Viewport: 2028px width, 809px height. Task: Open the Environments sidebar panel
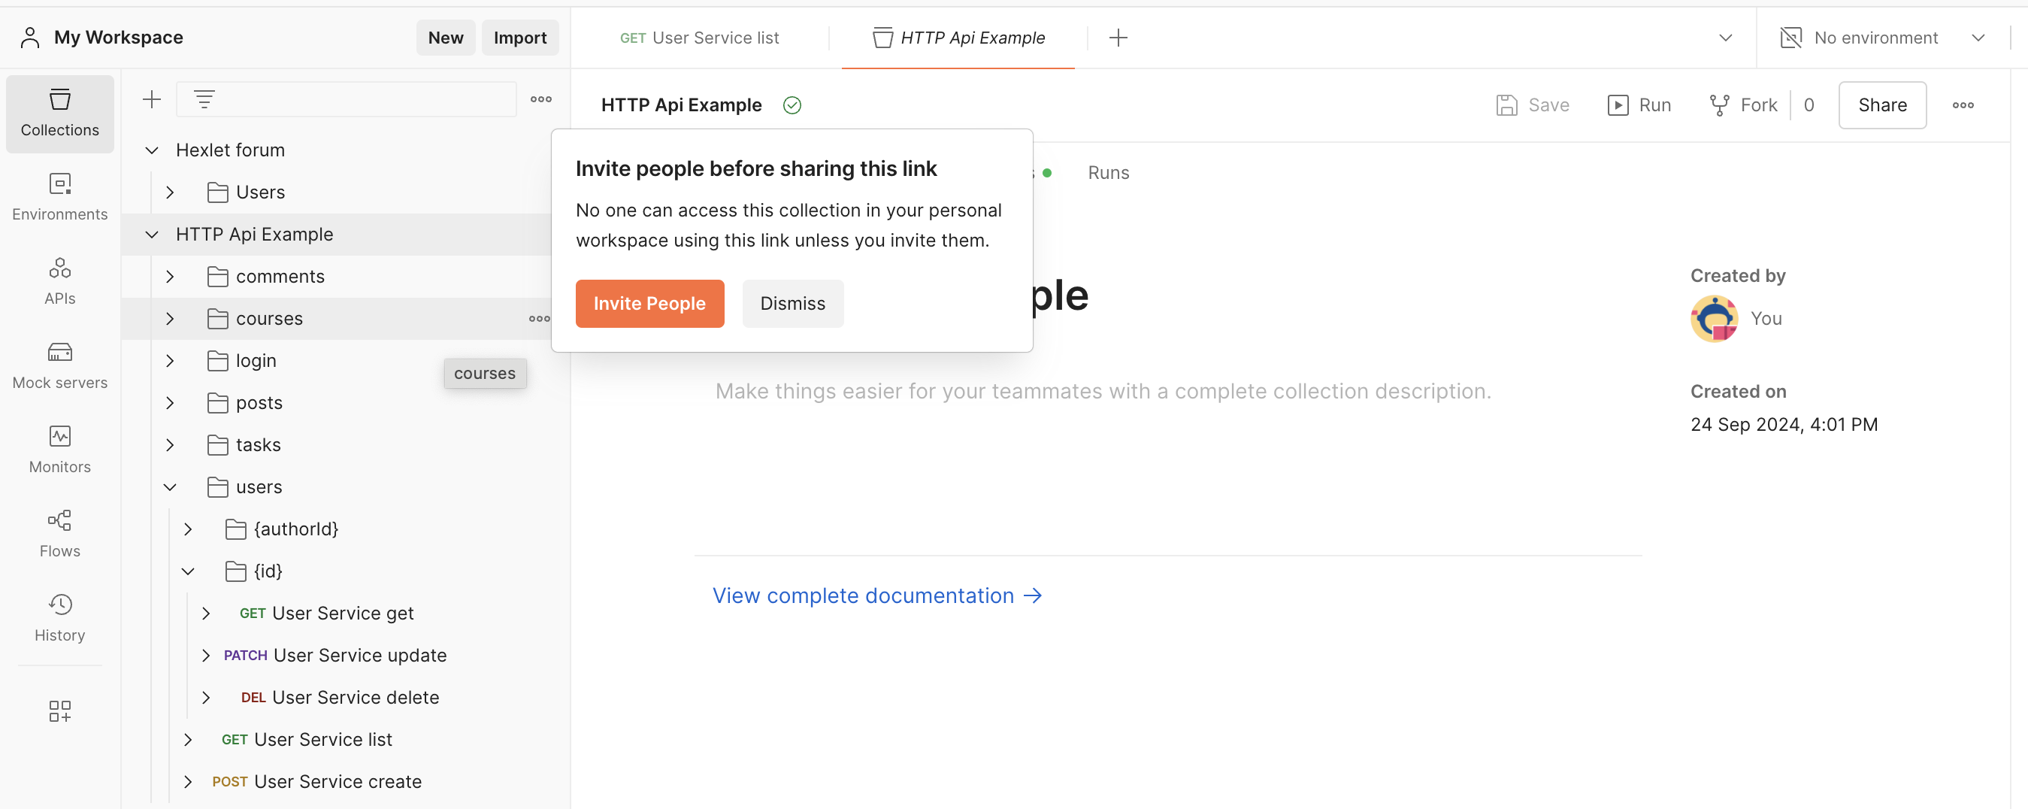[60, 197]
